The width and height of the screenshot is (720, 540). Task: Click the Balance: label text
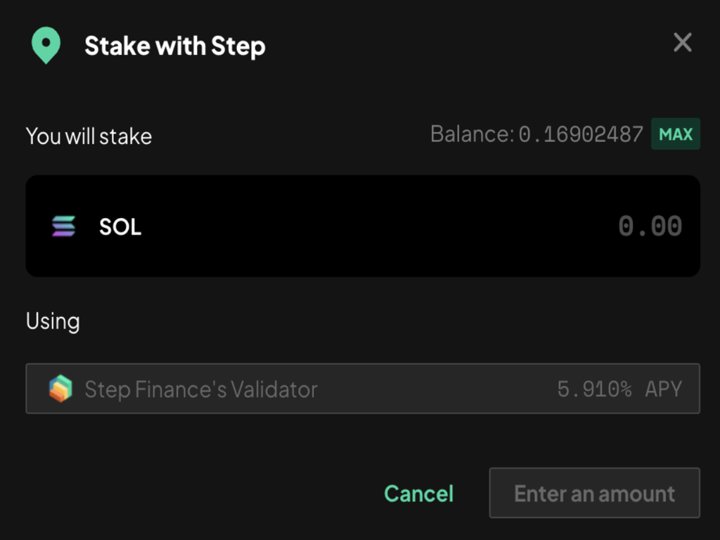472,134
